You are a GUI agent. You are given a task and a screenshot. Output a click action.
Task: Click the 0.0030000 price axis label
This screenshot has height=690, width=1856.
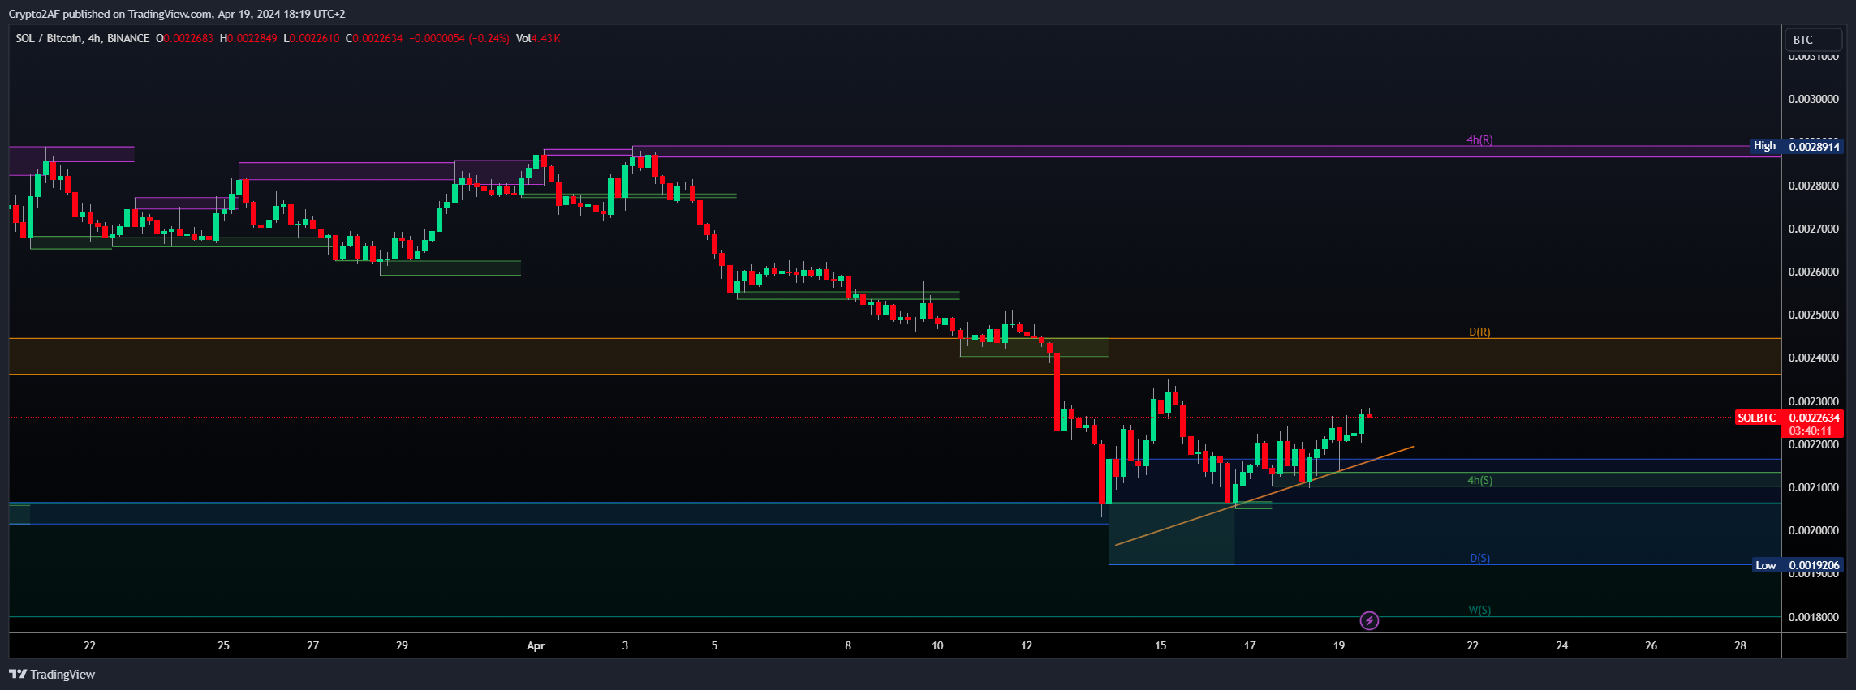1813,99
